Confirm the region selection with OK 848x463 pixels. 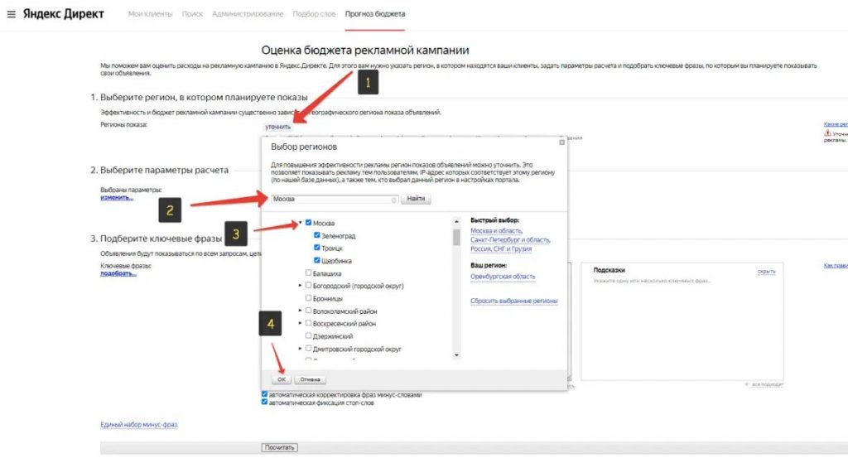pyautogui.click(x=282, y=379)
